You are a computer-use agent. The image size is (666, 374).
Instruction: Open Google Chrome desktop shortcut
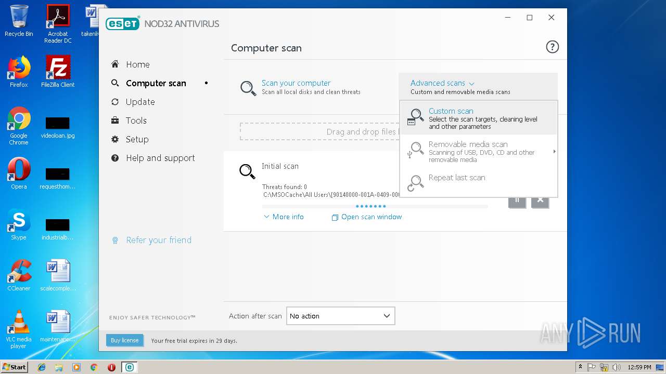[19, 126]
